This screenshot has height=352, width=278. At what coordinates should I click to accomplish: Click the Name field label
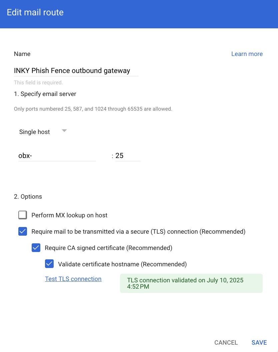pos(22,54)
